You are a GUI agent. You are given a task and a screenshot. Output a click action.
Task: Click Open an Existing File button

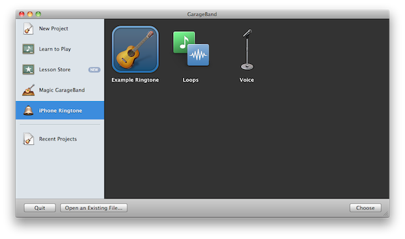click(x=94, y=208)
